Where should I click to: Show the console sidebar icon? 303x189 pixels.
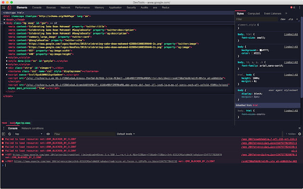click(3, 134)
